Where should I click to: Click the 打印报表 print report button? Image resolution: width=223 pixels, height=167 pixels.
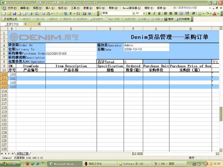pyautogui.click(x=183, y=19)
